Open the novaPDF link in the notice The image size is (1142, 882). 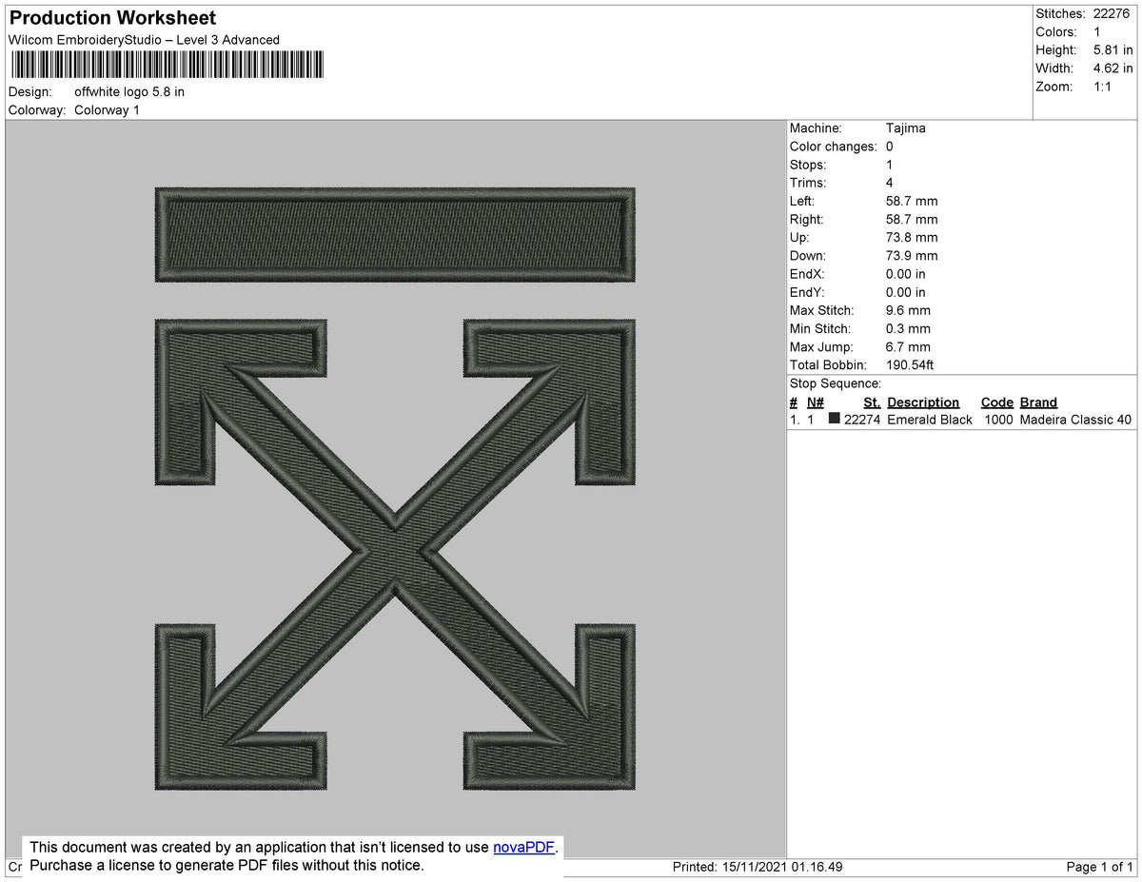523,847
